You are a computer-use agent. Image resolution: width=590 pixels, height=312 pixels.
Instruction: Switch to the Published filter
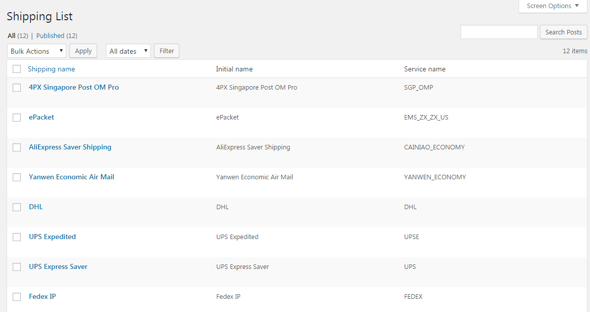pyautogui.click(x=50, y=36)
